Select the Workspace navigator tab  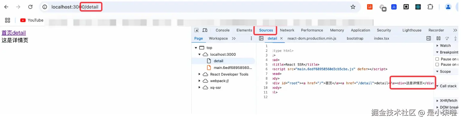pyautogui.click(x=218, y=38)
